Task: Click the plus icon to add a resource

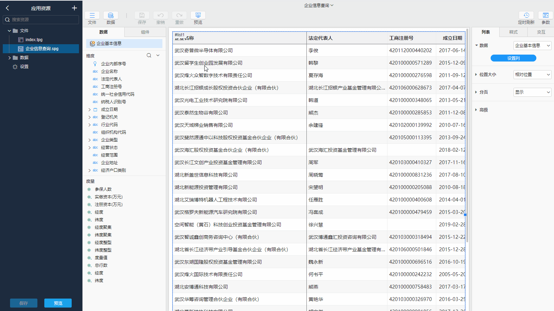Action: tap(74, 8)
